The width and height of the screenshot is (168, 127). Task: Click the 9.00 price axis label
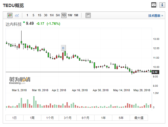155,77
